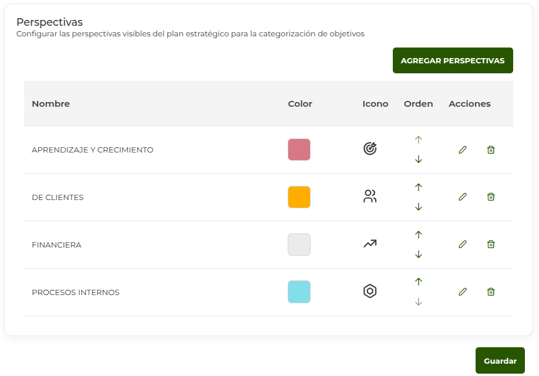Image resolution: width=539 pixels, height=376 pixels.
Task: Click the AGREGAR PERSPECTIVAS button
Action: pos(453,60)
